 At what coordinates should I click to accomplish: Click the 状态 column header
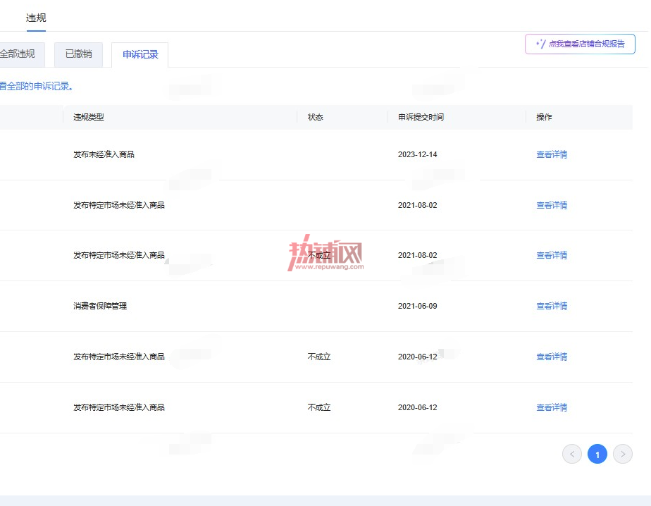click(x=315, y=117)
